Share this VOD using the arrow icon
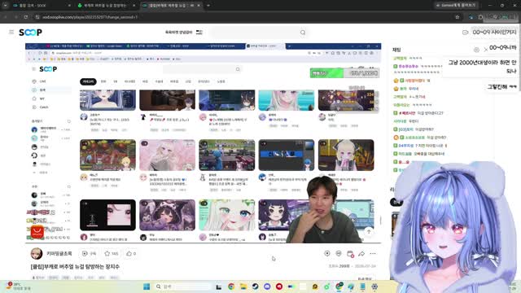Screen dimensions: 521x293 click(x=361, y=254)
